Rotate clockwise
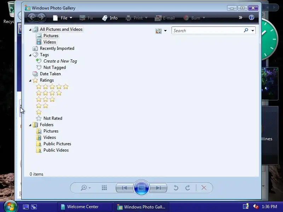Screen dimensions: 283x212 click(x=188, y=188)
